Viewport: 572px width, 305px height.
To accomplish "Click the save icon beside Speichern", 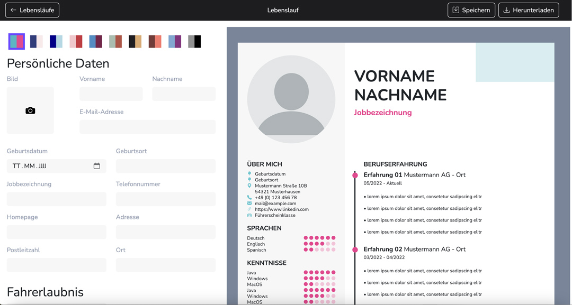I will click(x=455, y=10).
